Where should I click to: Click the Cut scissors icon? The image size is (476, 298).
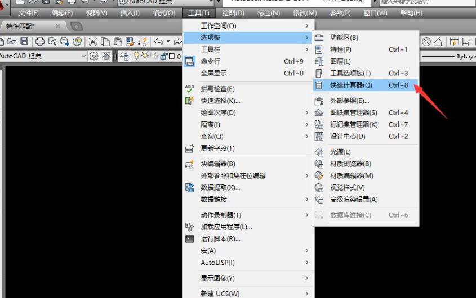[92, 41]
